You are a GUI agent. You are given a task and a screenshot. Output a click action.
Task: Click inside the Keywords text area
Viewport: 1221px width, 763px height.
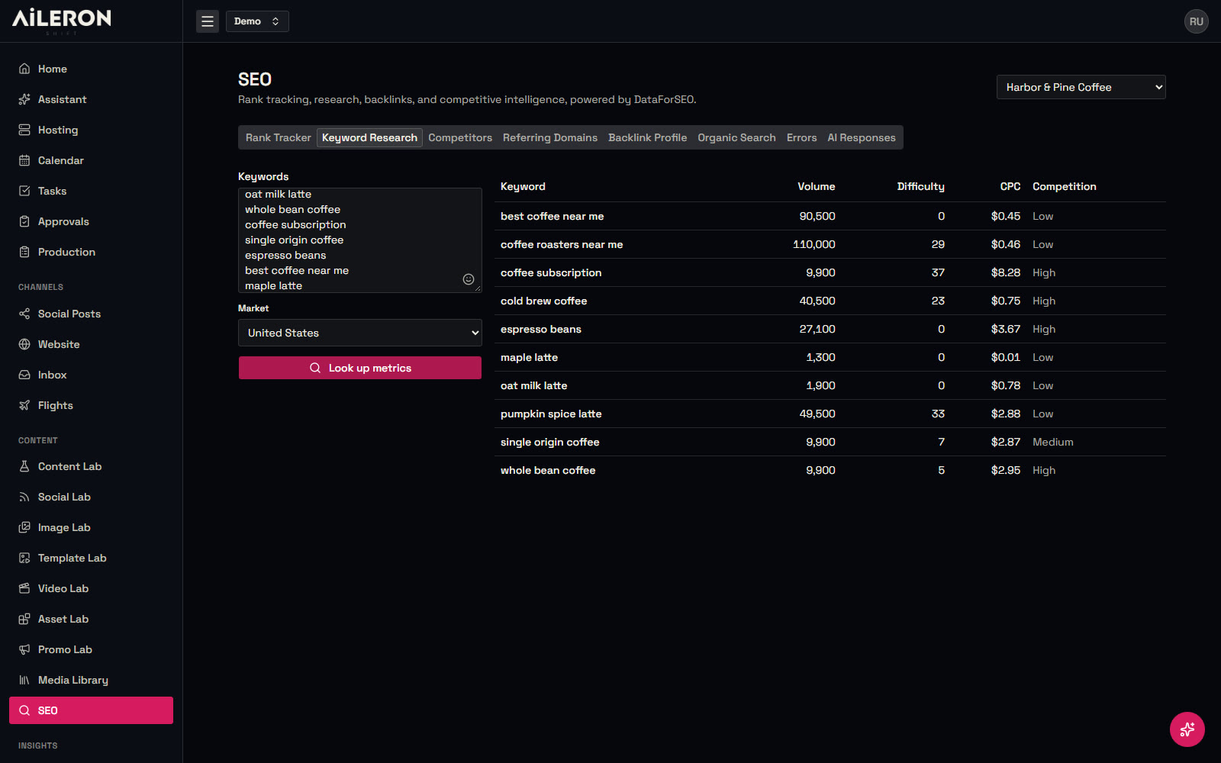coord(360,240)
